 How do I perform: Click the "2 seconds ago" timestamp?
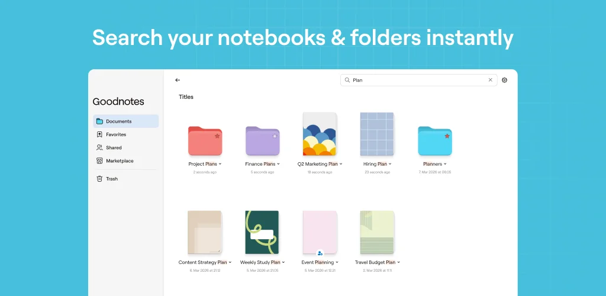[205, 172]
